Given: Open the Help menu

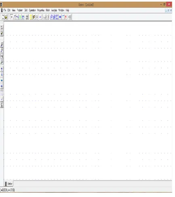Looking at the screenshot, I should [x=67, y=10].
